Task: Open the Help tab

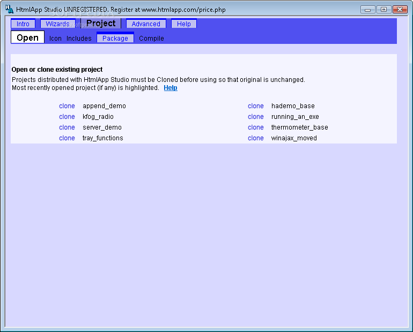Action: pyautogui.click(x=184, y=24)
